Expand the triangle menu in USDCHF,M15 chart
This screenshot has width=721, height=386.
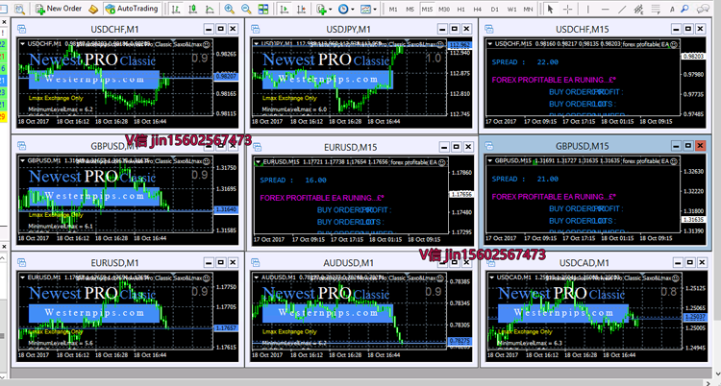(490, 44)
